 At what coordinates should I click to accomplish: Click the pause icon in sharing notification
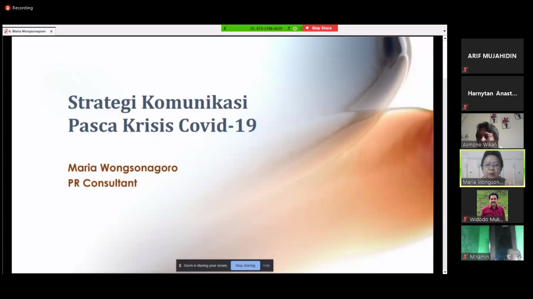click(x=180, y=266)
